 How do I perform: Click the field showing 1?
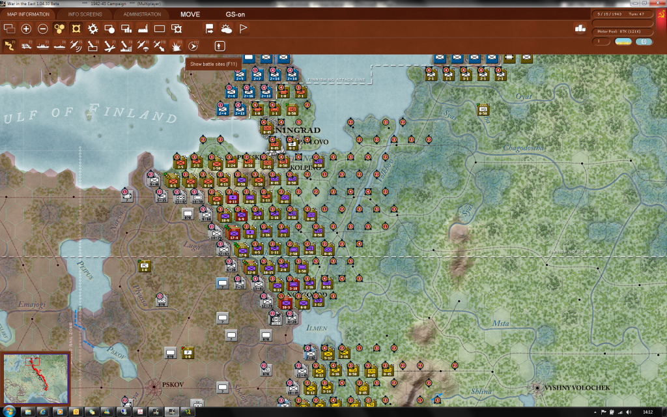tap(601, 41)
